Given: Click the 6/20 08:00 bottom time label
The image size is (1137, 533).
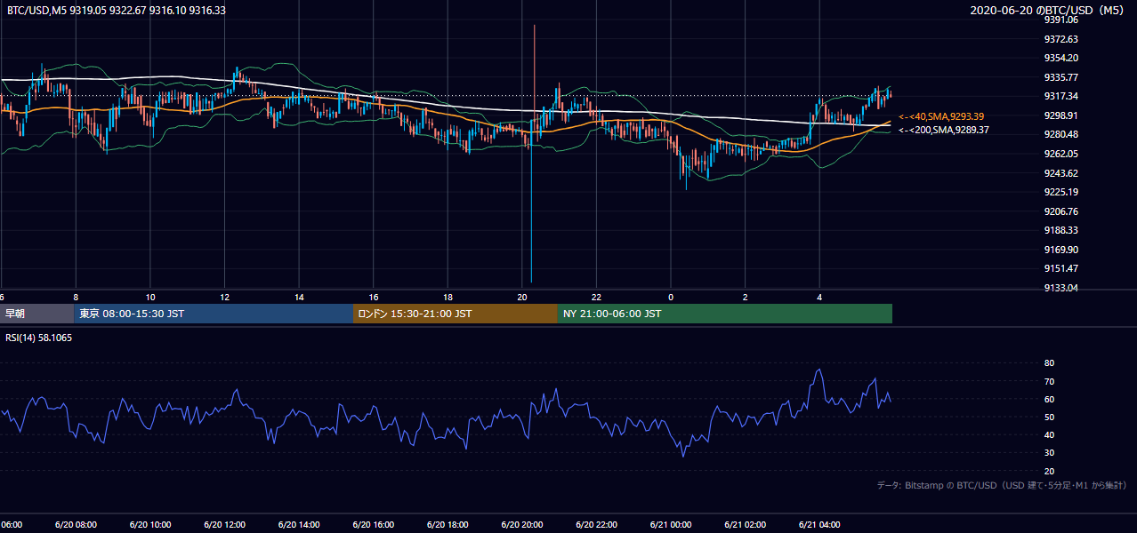Looking at the screenshot, I should (76, 525).
